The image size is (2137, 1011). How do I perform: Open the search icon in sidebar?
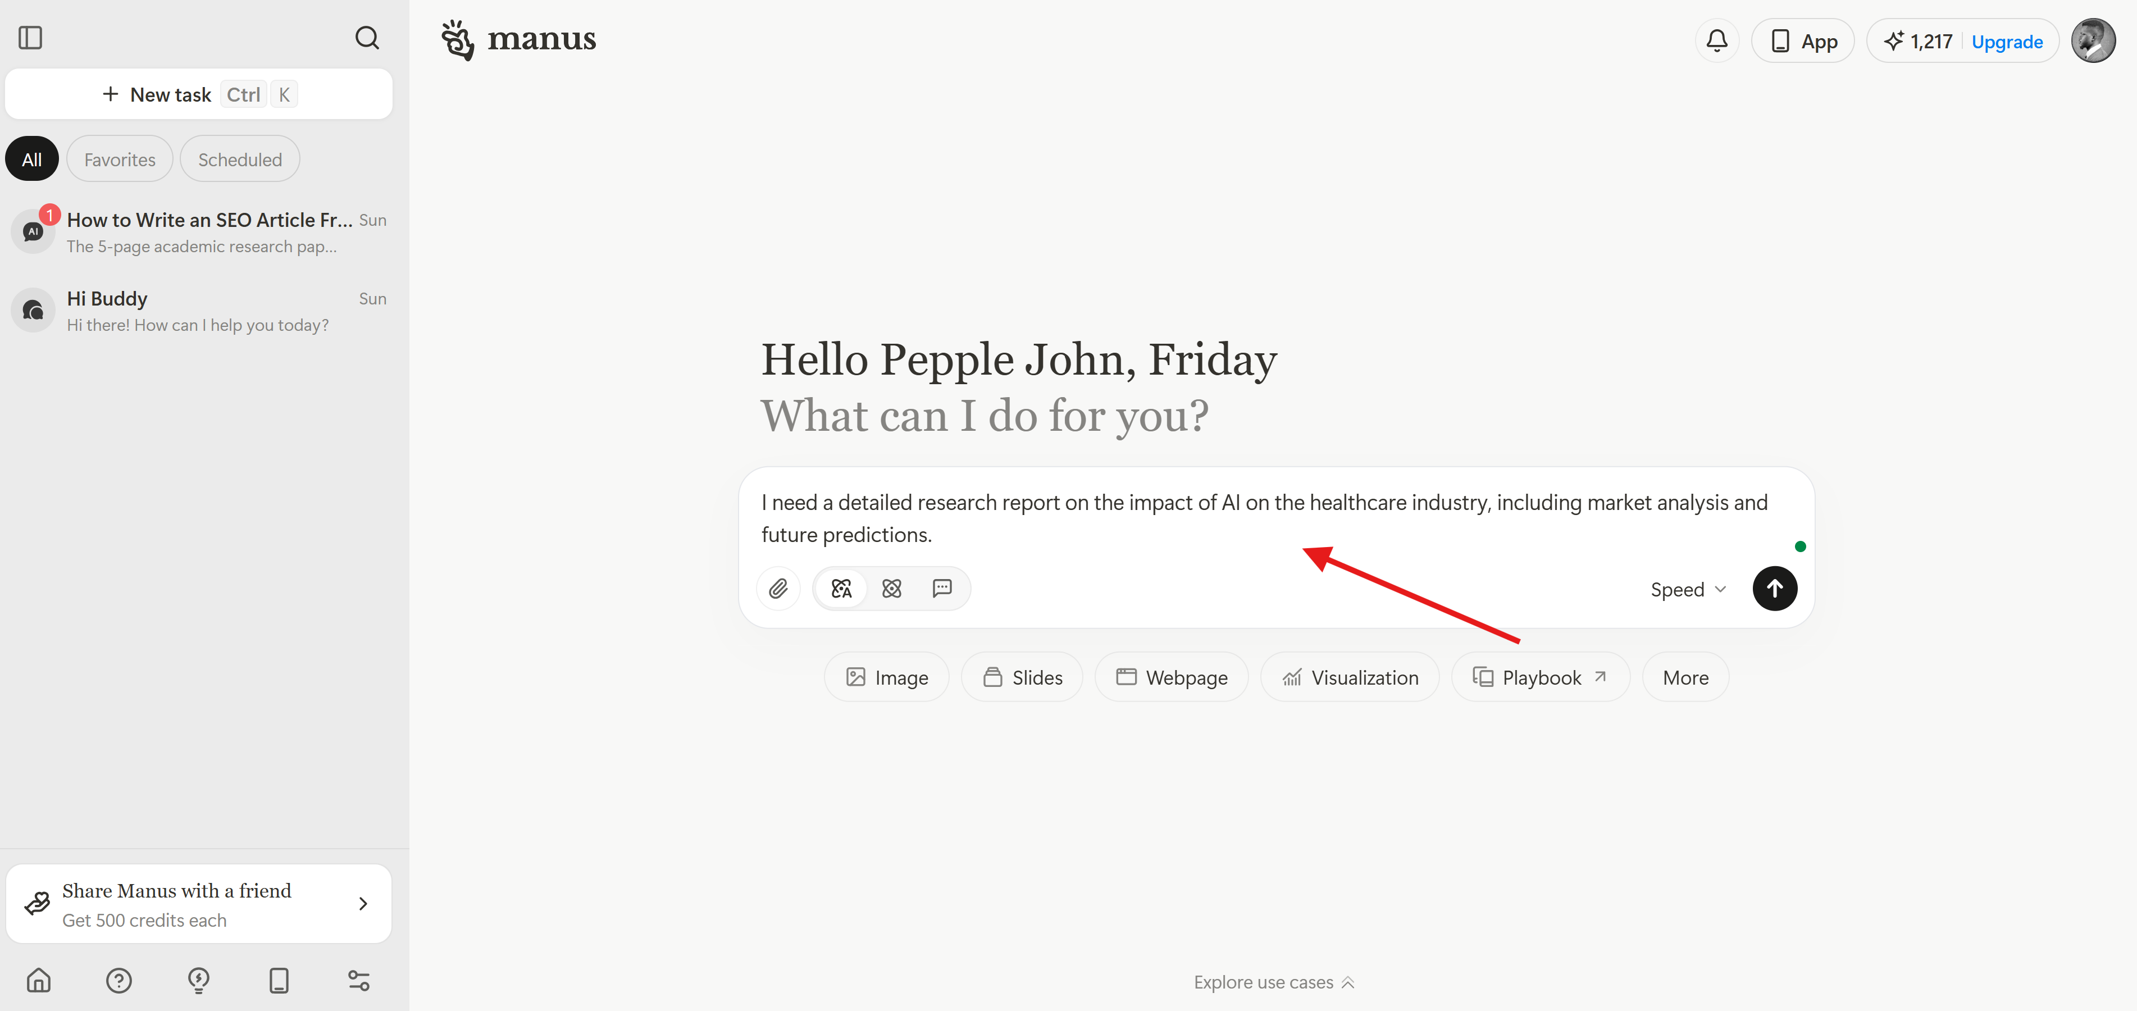tap(367, 37)
